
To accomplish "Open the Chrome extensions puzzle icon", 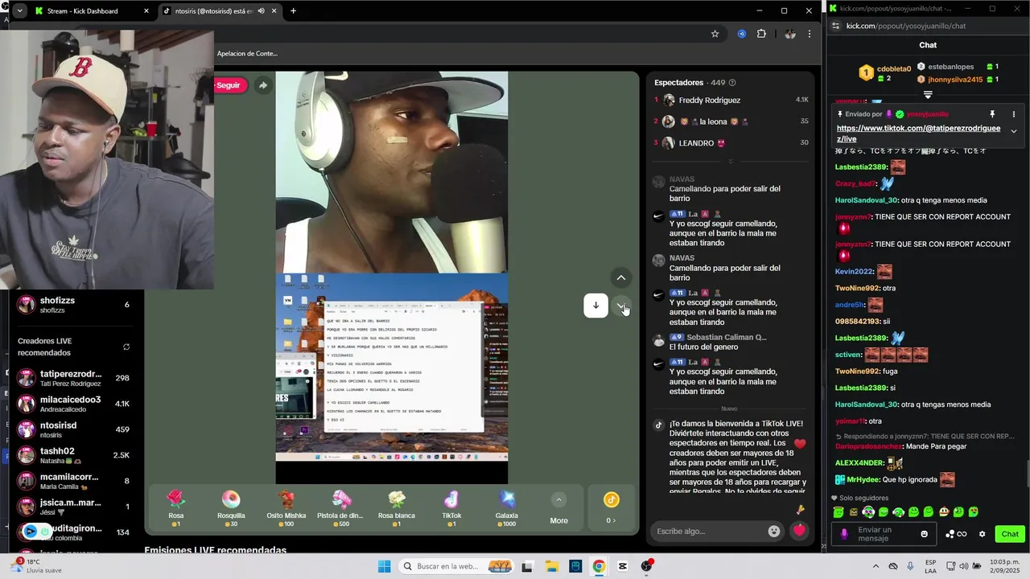I will [761, 34].
